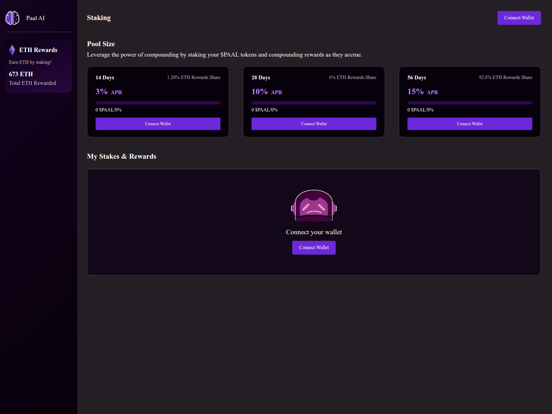Click the My Stakes & Rewards heading

(x=121, y=156)
